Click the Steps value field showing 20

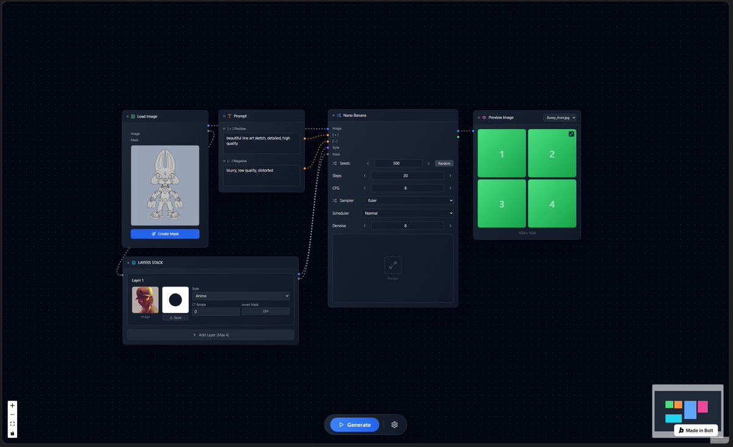407,176
